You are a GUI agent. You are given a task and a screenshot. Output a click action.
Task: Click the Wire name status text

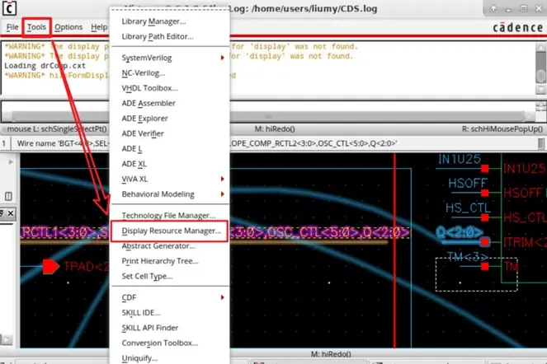[207, 143]
